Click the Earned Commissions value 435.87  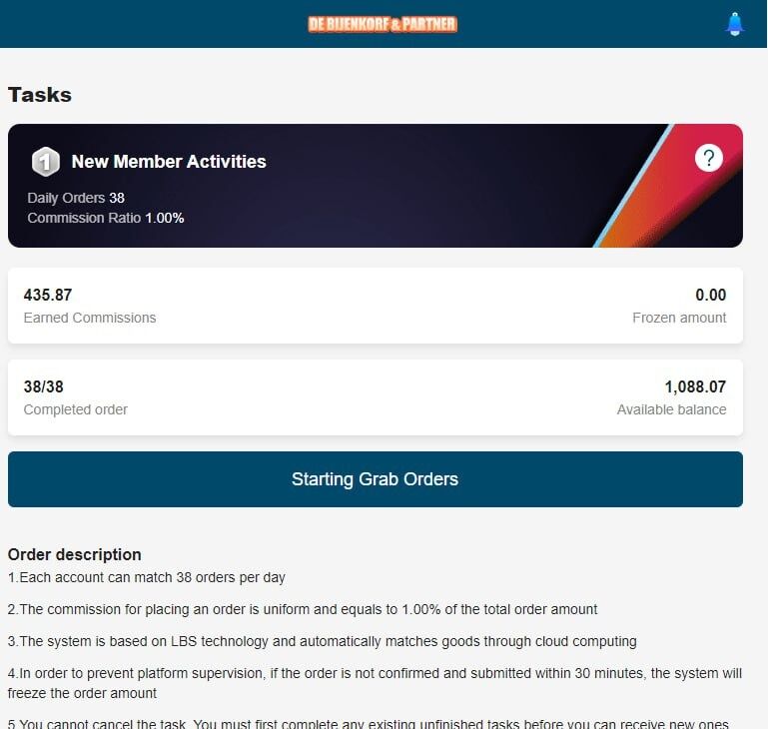click(48, 295)
